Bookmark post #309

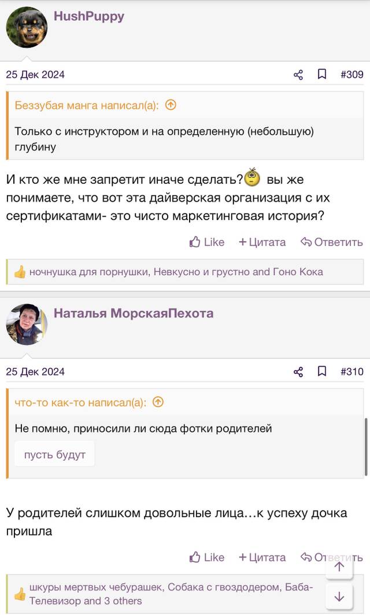tap(322, 74)
